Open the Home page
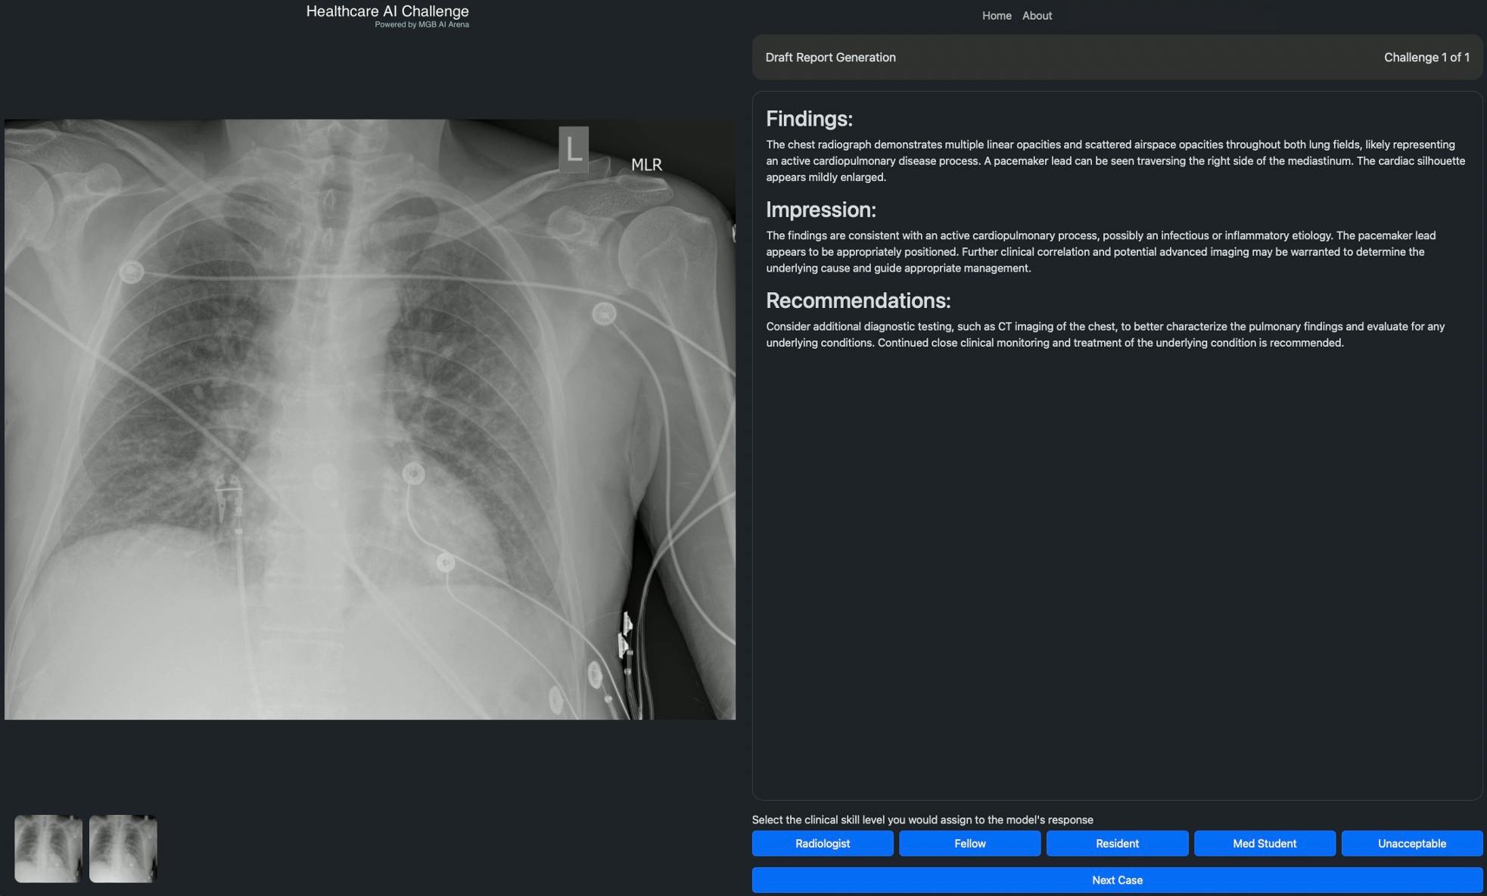The width and height of the screenshot is (1487, 896). click(996, 15)
